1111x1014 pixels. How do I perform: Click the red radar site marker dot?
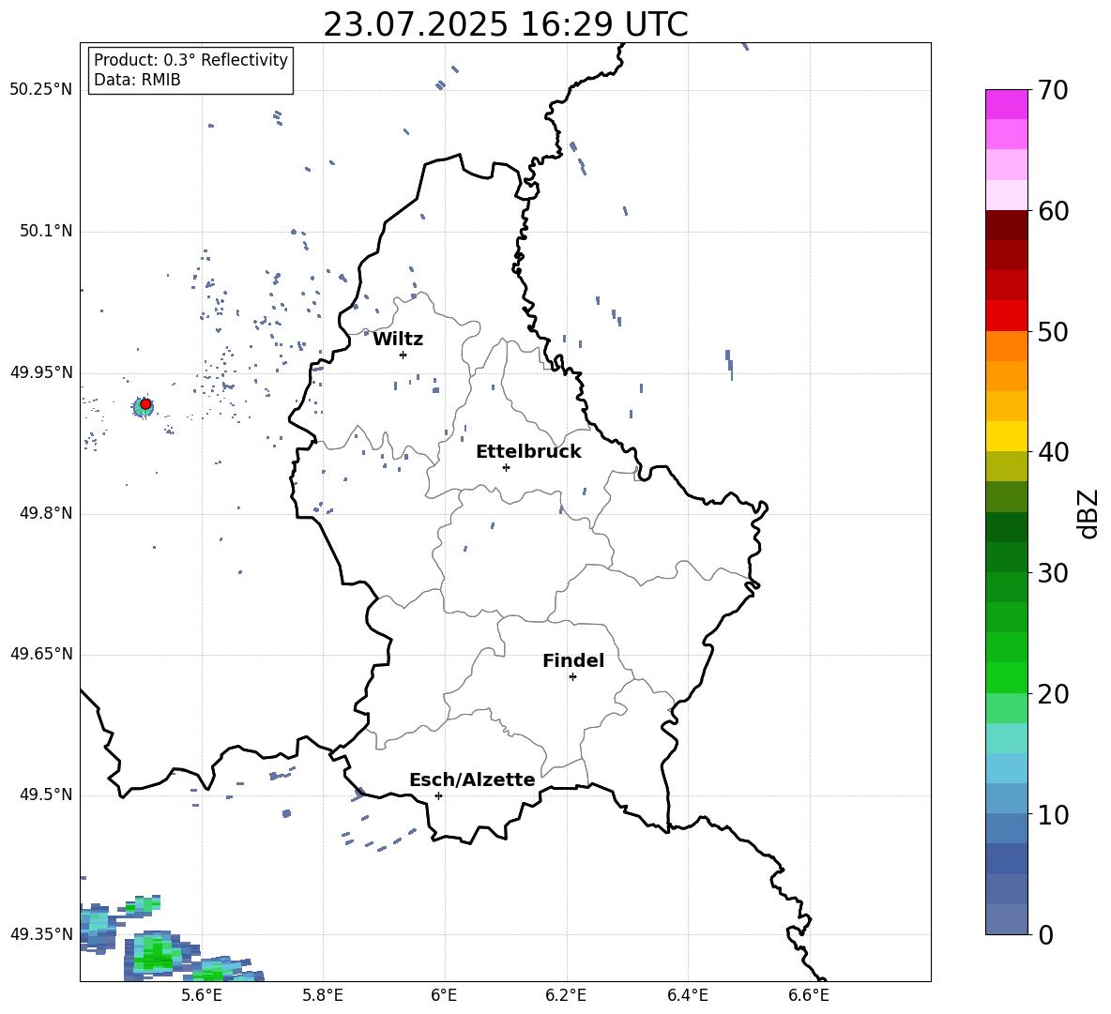pyautogui.click(x=145, y=404)
